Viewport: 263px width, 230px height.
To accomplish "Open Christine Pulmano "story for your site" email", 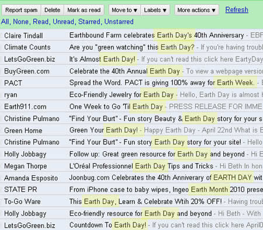I will click(131, 142).
